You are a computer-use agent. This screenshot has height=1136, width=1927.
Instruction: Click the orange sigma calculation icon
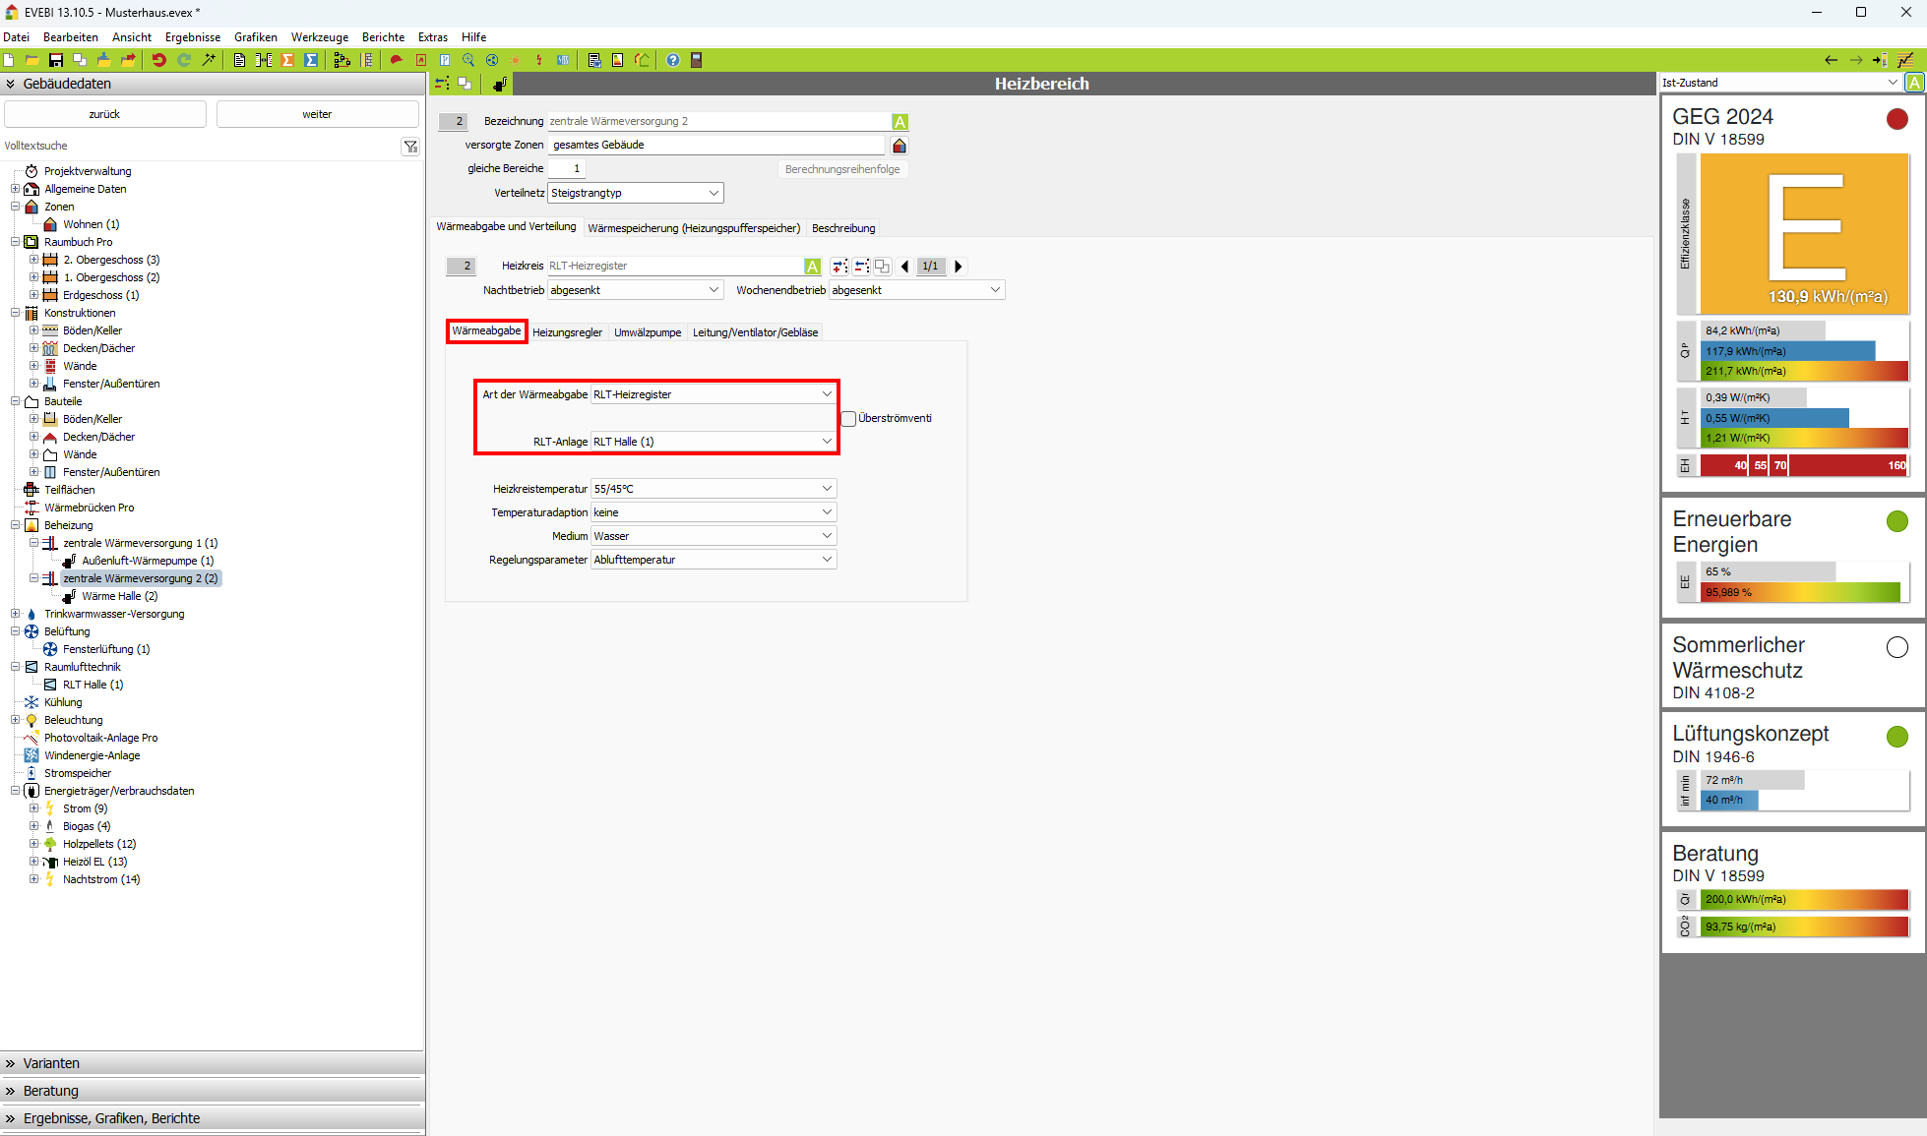click(x=287, y=60)
